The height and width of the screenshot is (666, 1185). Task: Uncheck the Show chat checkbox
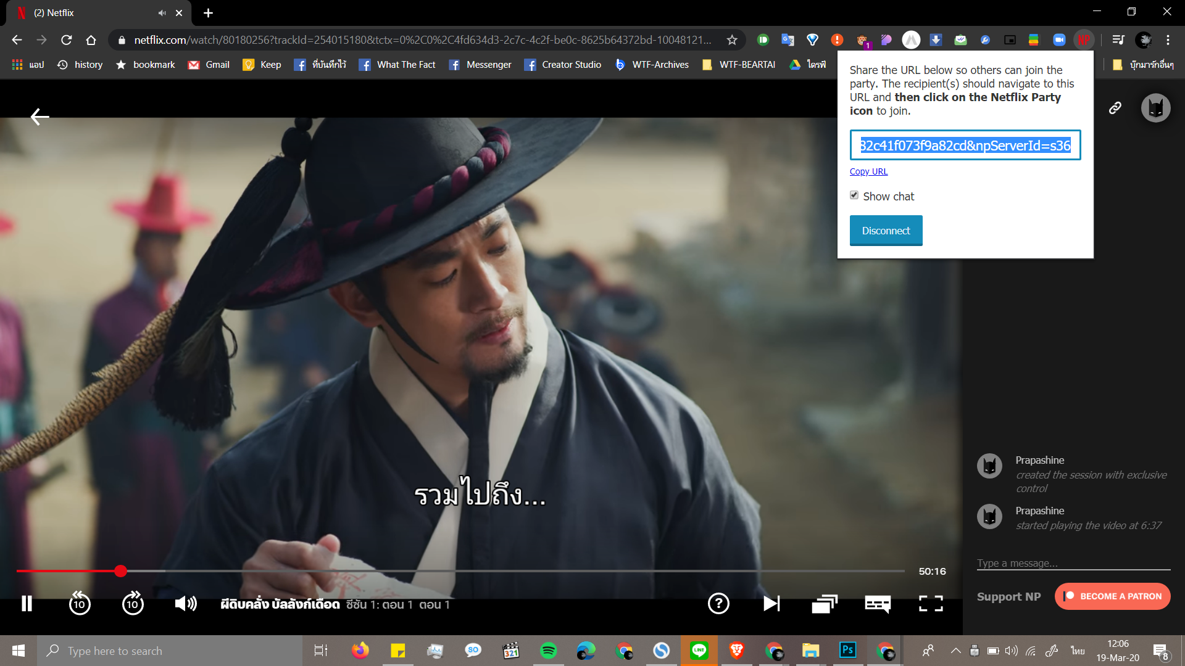[854, 195]
